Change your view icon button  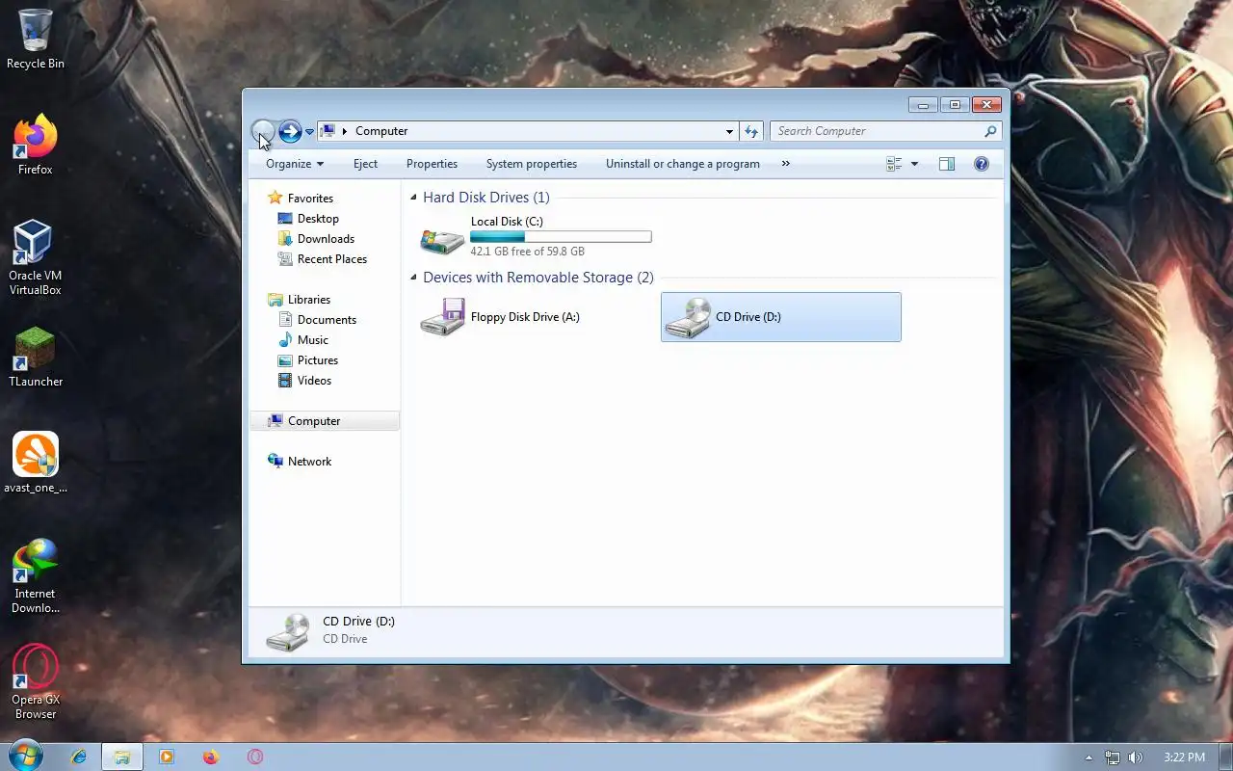pyautogui.click(x=894, y=164)
